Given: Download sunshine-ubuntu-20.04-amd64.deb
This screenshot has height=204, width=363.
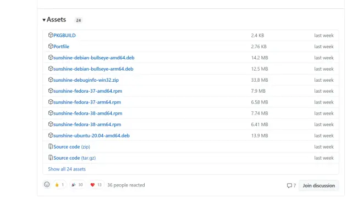Looking at the screenshot, I should click(x=91, y=135).
